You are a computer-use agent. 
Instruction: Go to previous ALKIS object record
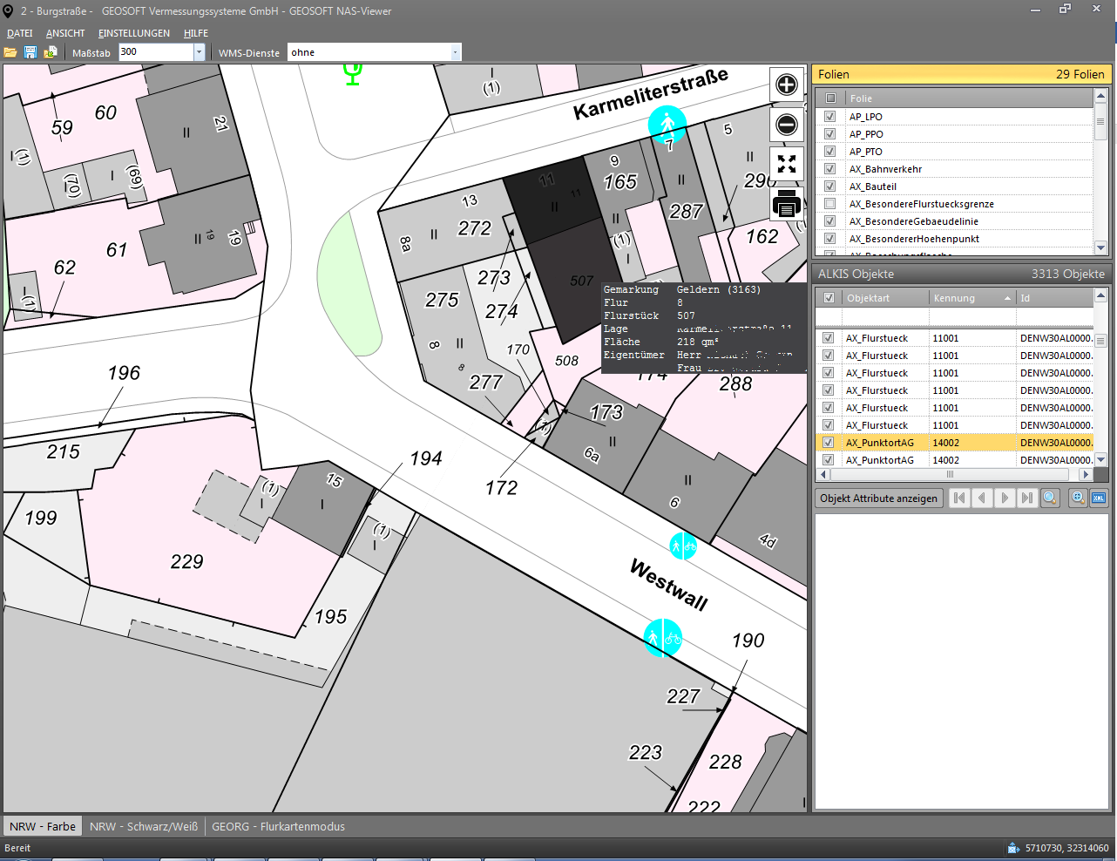pos(982,498)
